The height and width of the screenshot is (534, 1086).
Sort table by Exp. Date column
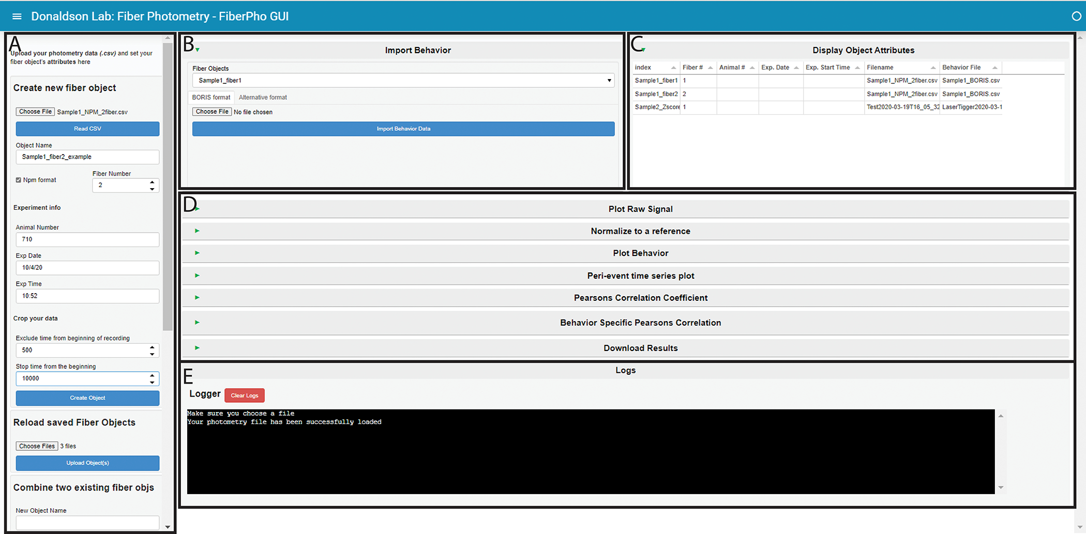point(780,68)
